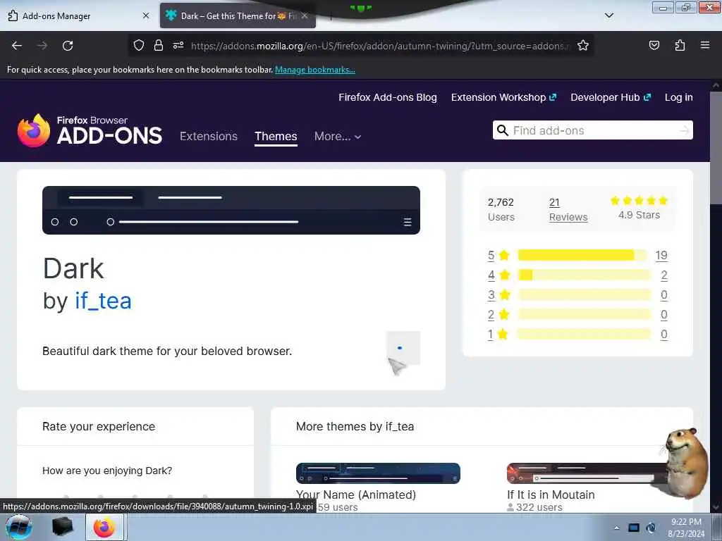Click the site security padlock icon
The height and width of the screenshot is (541, 722).
click(x=159, y=45)
